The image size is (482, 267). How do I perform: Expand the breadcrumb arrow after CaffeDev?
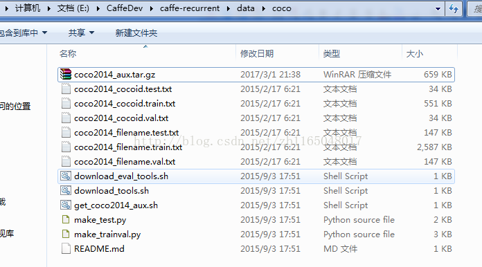(152, 8)
